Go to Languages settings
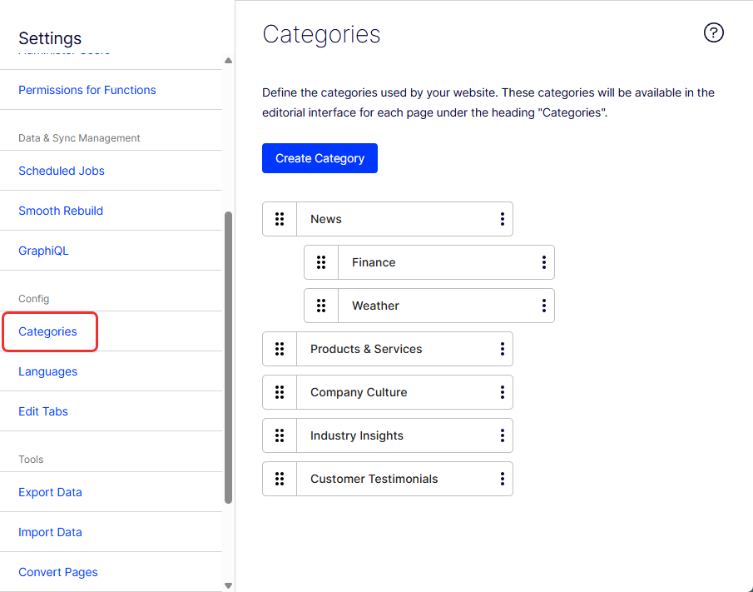This screenshot has height=592, width=753. tap(47, 371)
